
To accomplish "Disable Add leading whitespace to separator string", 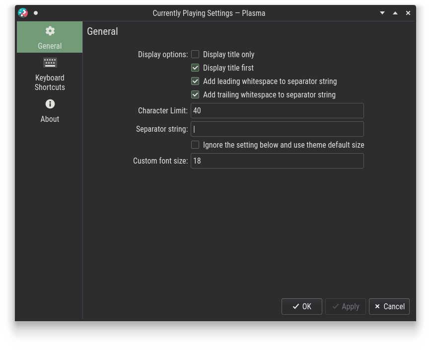I will pyautogui.click(x=195, y=81).
